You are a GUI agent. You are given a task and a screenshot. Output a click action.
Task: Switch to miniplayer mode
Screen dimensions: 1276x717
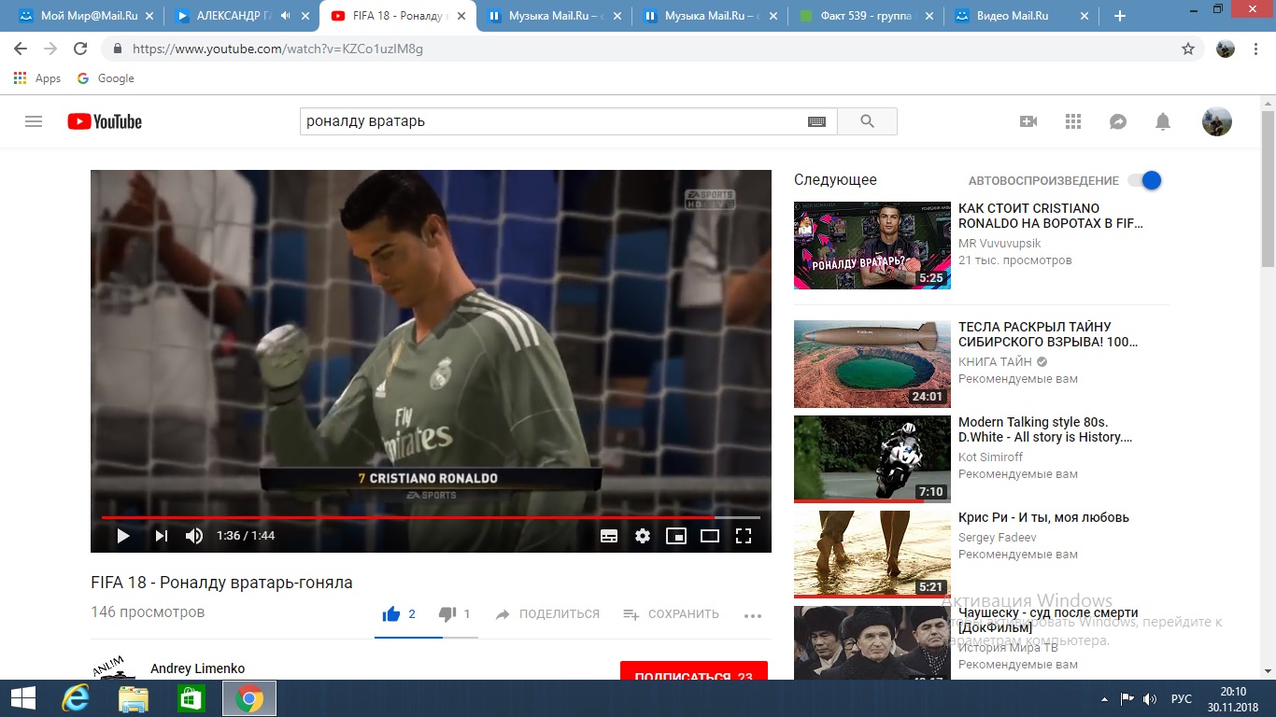[x=676, y=536]
